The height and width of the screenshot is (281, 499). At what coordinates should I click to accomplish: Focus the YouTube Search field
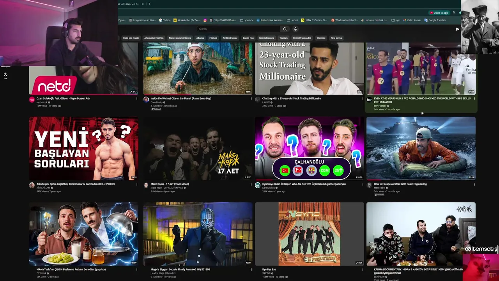tap(238, 29)
